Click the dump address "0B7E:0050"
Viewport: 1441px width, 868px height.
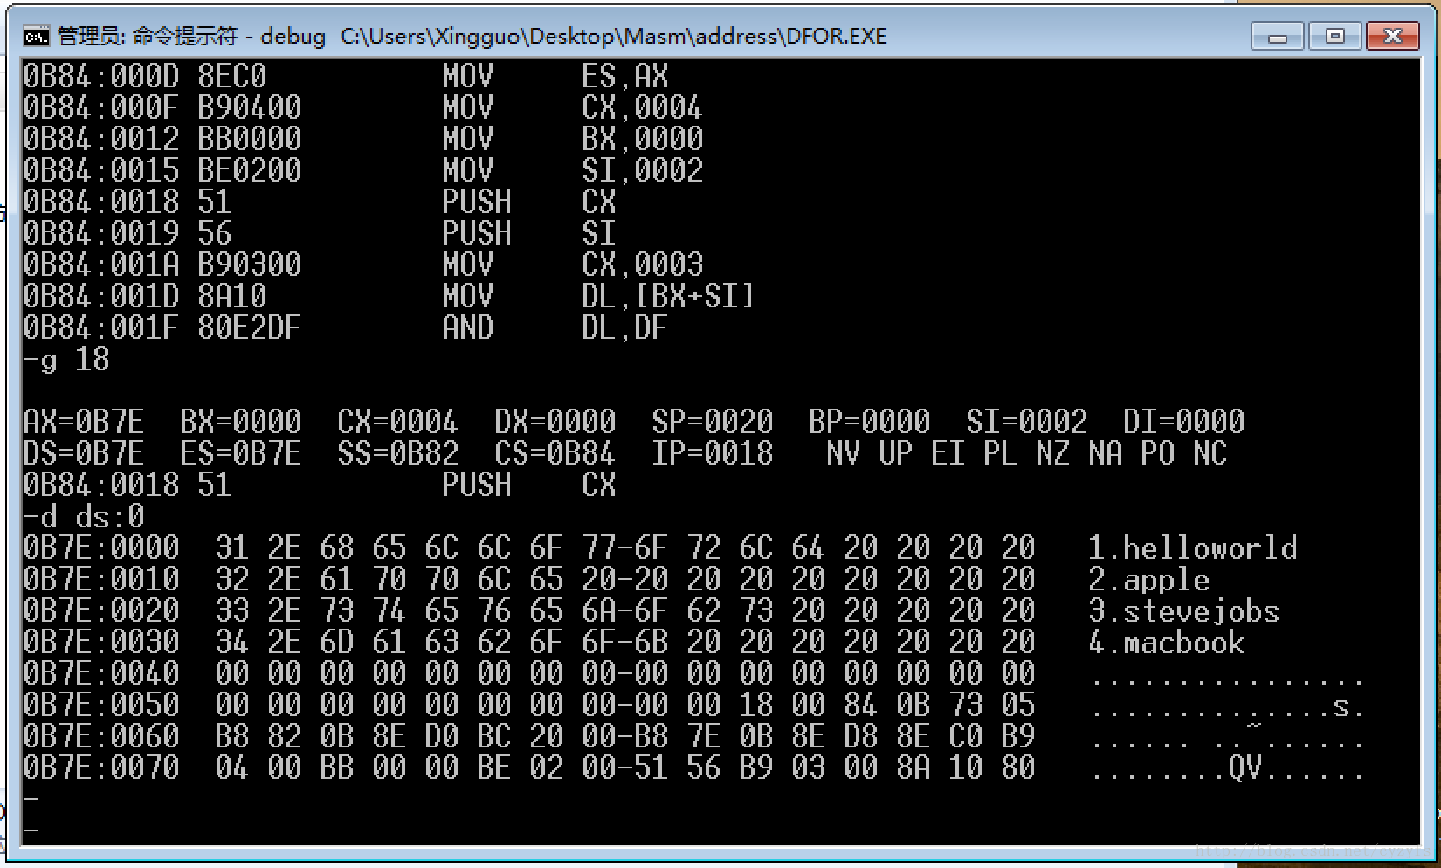(x=101, y=706)
